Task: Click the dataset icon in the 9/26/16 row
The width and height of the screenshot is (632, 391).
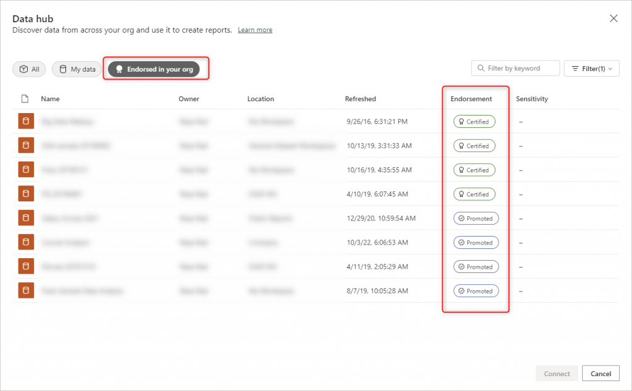Action: click(x=25, y=122)
